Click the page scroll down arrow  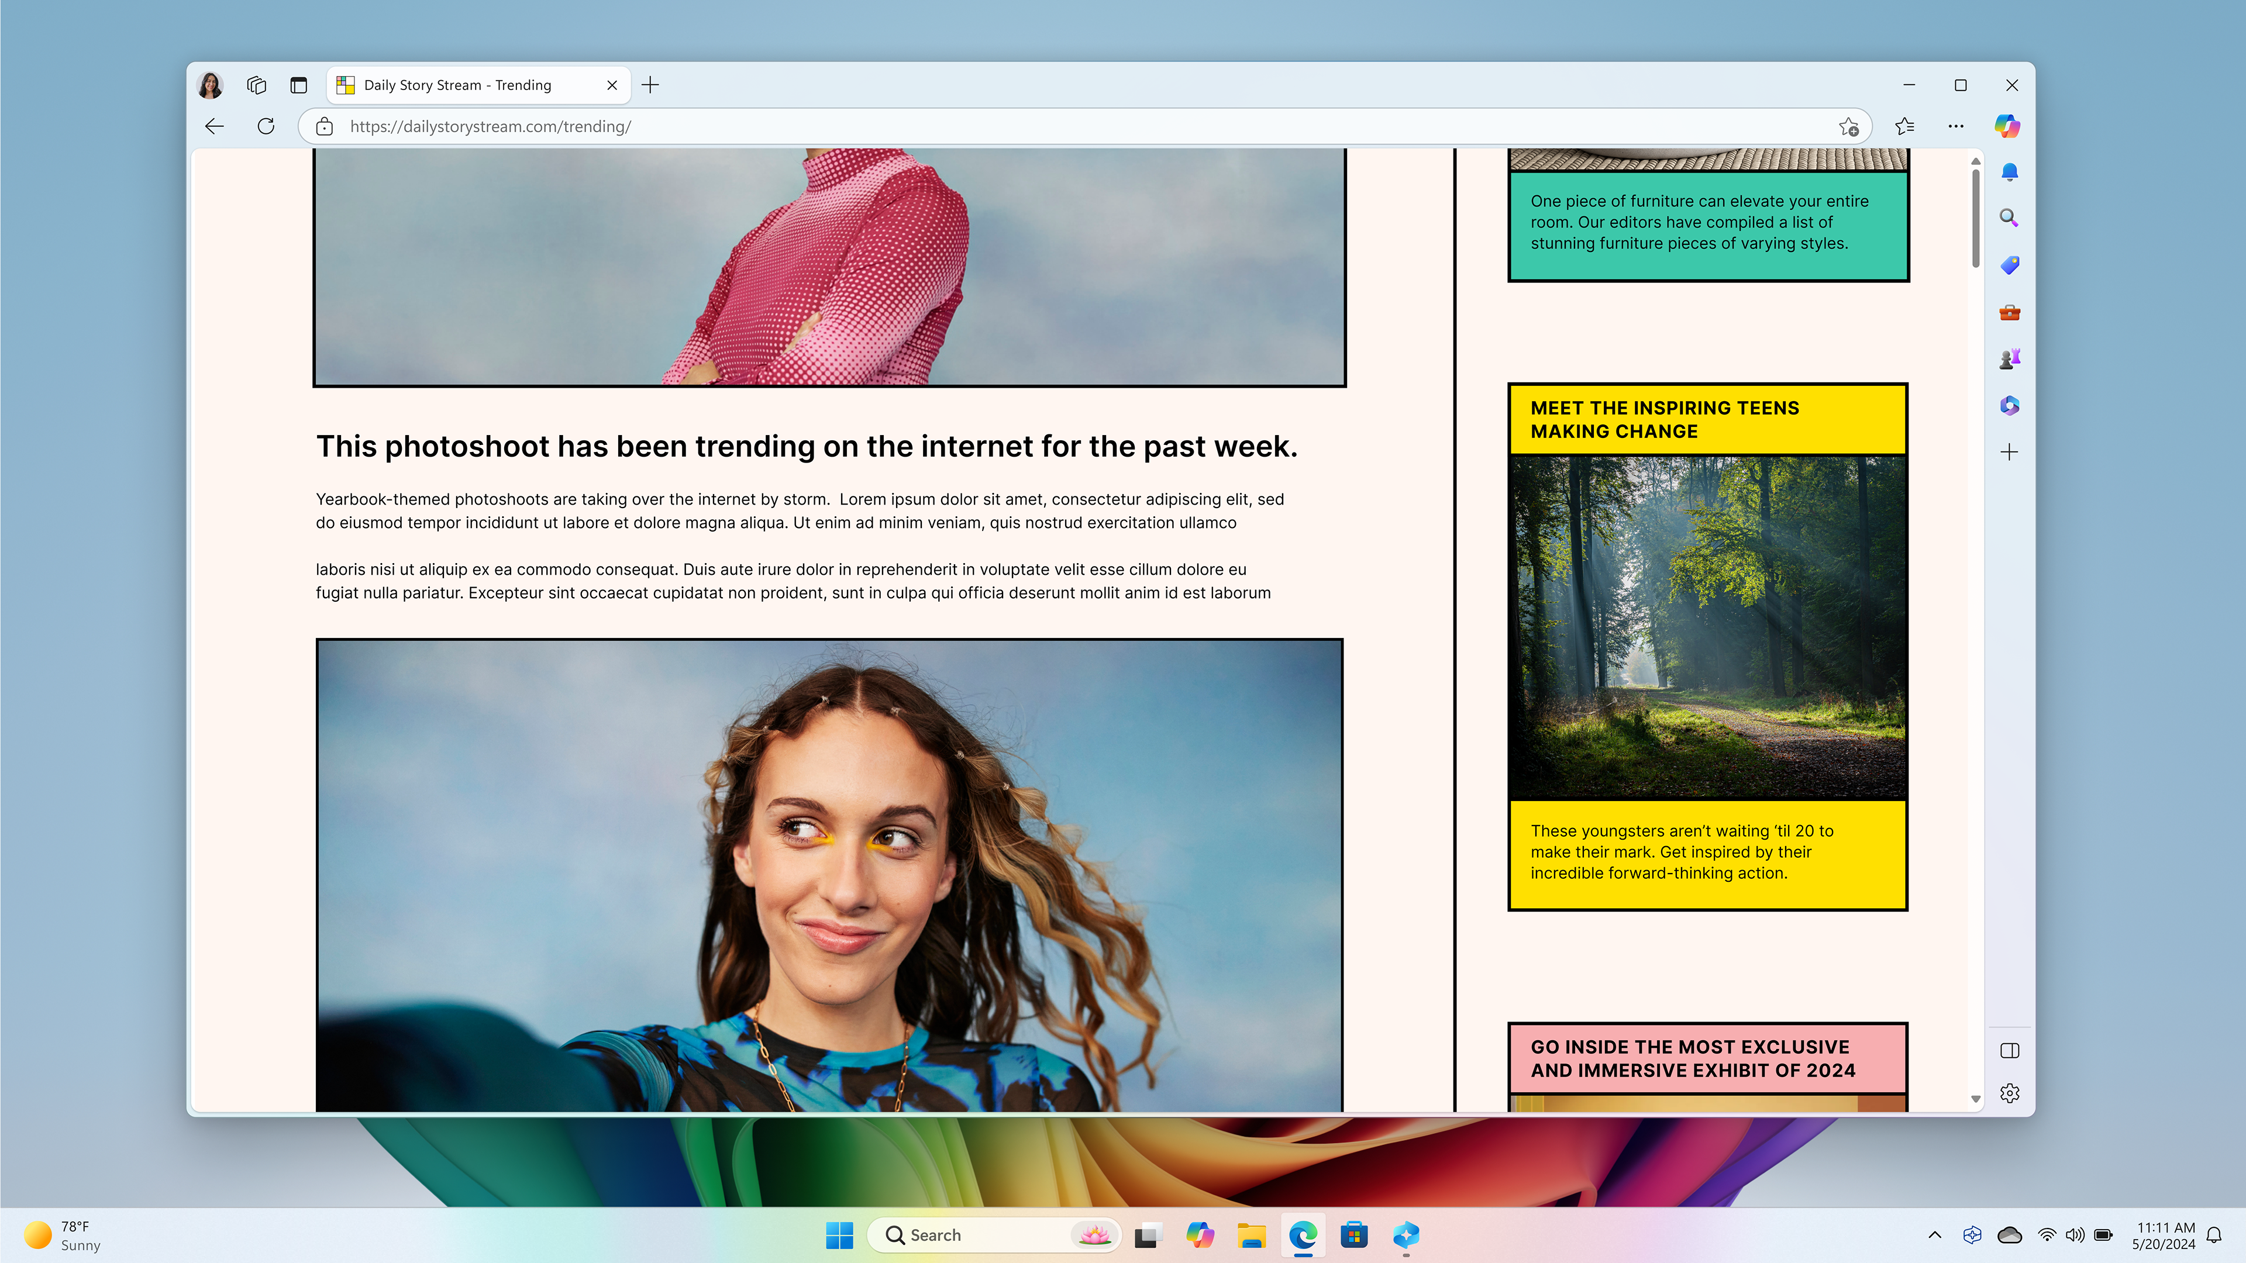click(x=1976, y=1099)
